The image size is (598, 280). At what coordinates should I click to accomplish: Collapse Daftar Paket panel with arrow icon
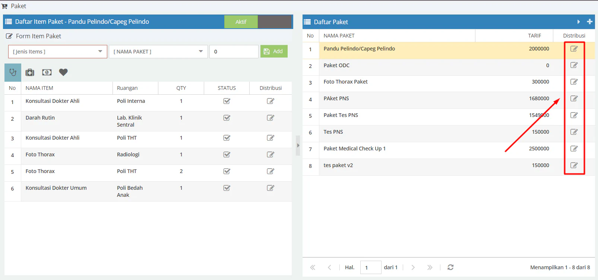tap(579, 22)
